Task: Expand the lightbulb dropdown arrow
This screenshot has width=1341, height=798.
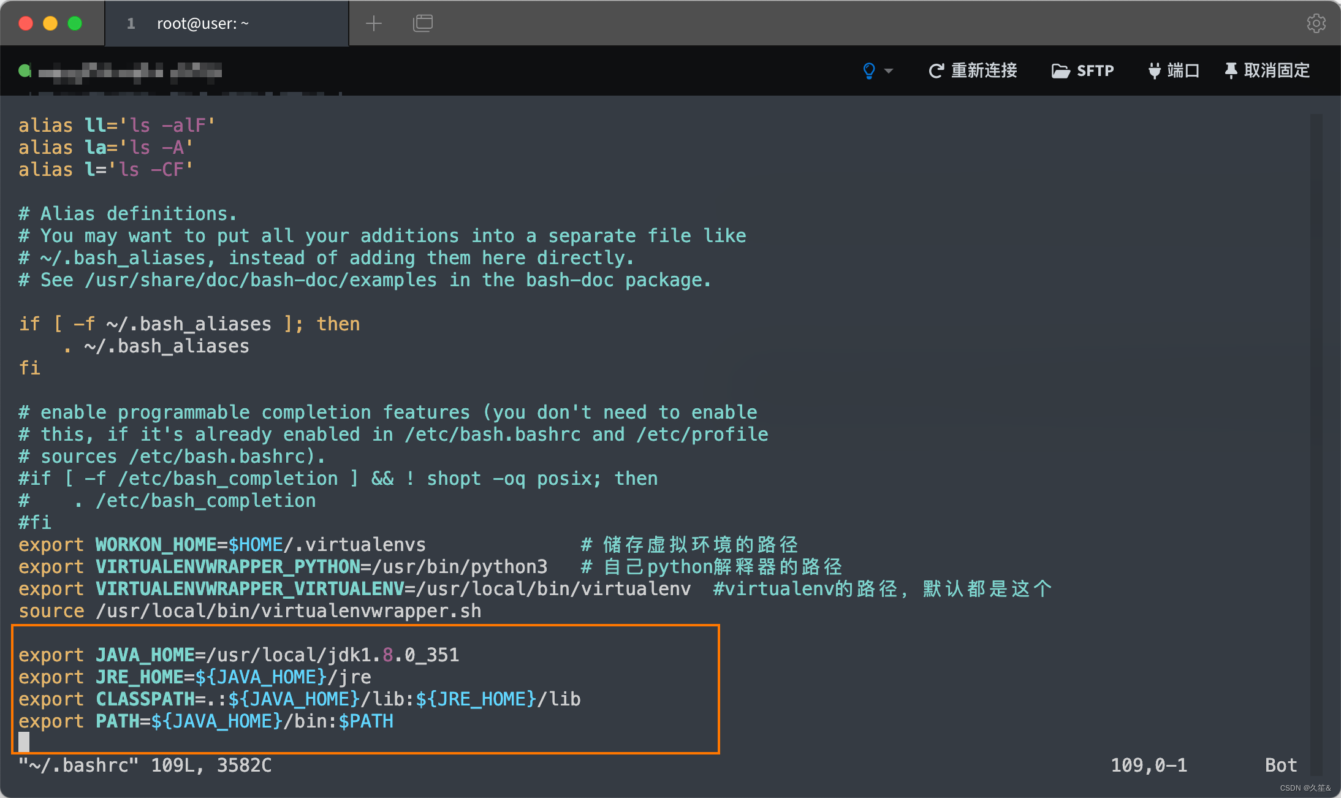Action: [x=889, y=71]
